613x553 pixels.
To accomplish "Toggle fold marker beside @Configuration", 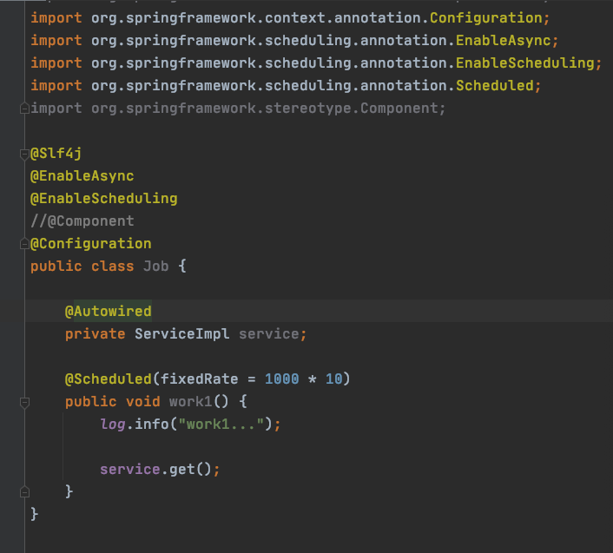I will coord(24,245).
